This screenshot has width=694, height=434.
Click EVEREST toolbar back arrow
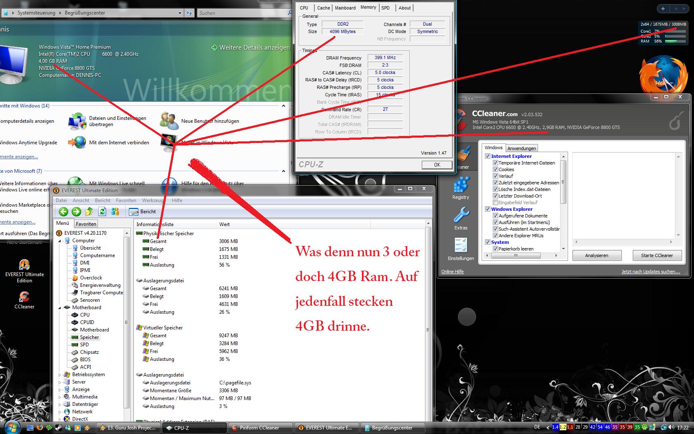point(63,212)
